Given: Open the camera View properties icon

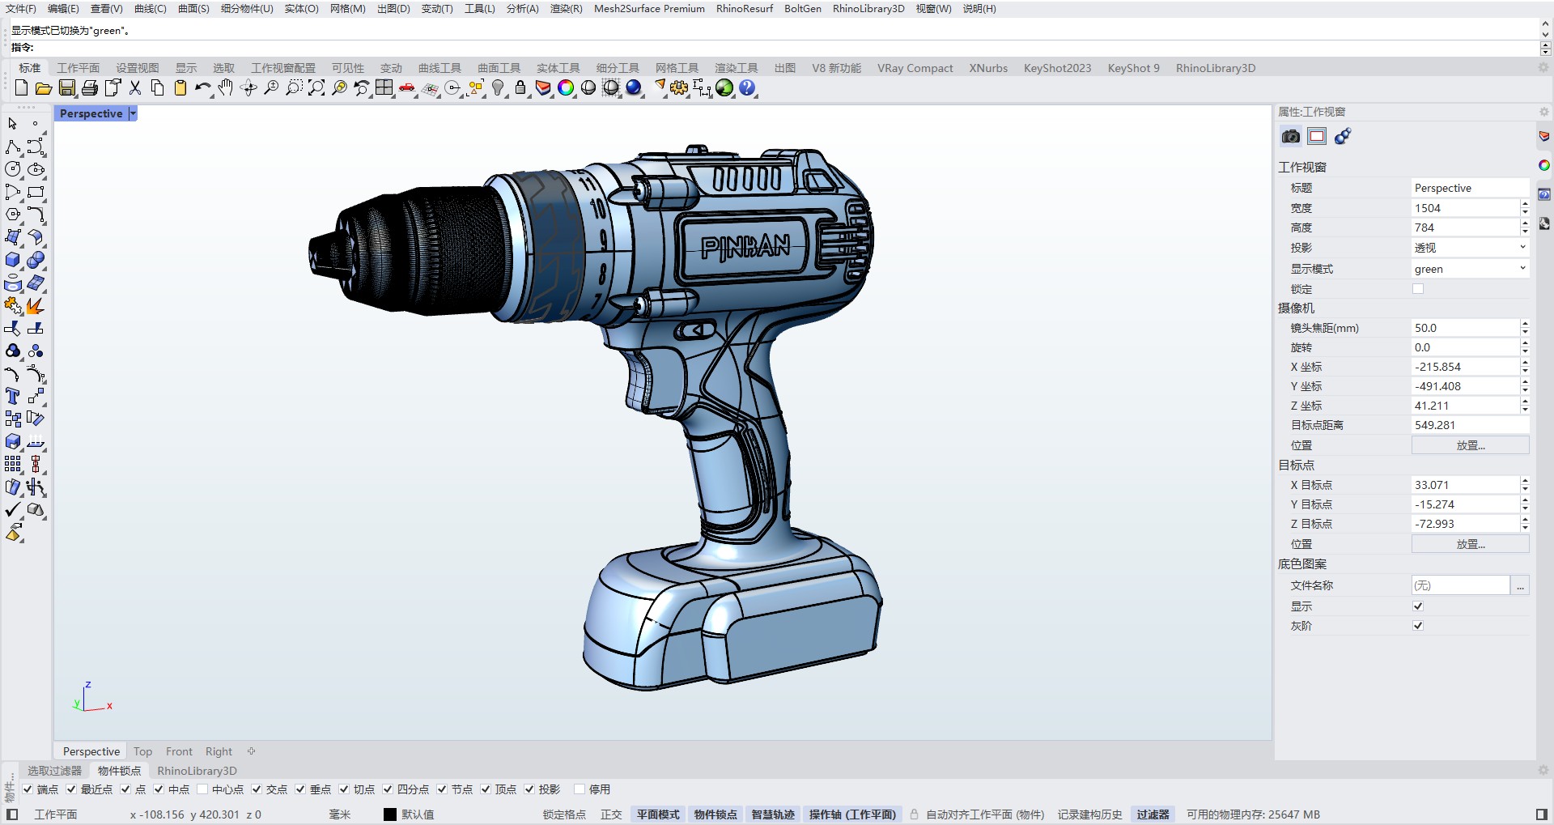Looking at the screenshot, I should (1291, 137).
